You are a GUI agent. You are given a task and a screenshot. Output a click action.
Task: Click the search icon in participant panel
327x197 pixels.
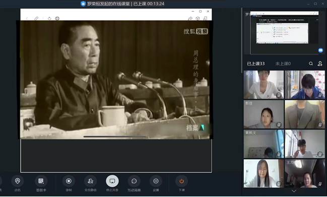click(x=311, y=63)
